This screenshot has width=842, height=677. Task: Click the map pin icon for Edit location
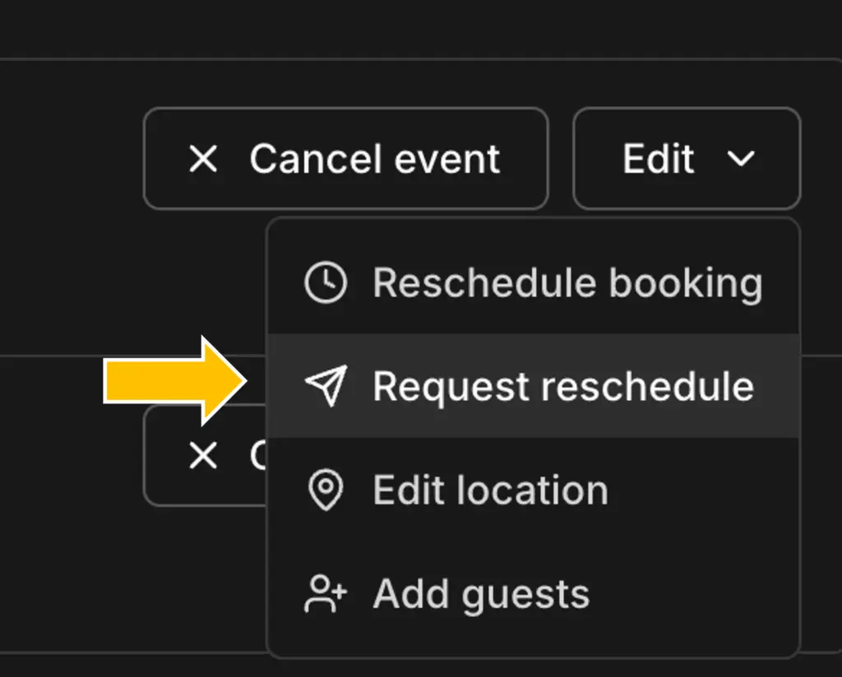click(326, 490)
